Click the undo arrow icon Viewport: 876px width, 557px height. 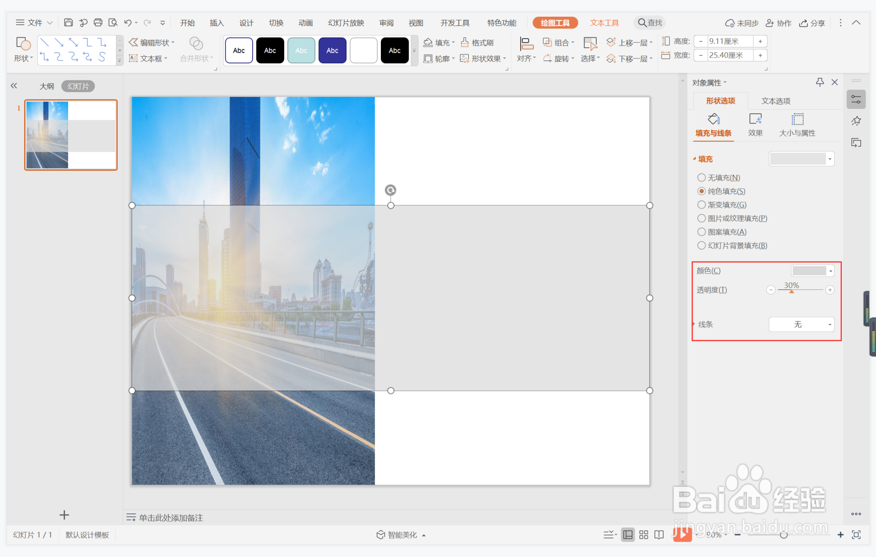[127, 22]
